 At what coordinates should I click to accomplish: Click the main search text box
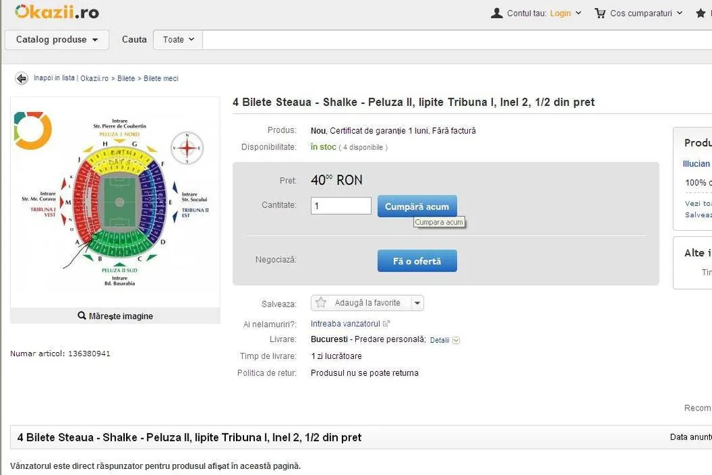coord(456,39)
